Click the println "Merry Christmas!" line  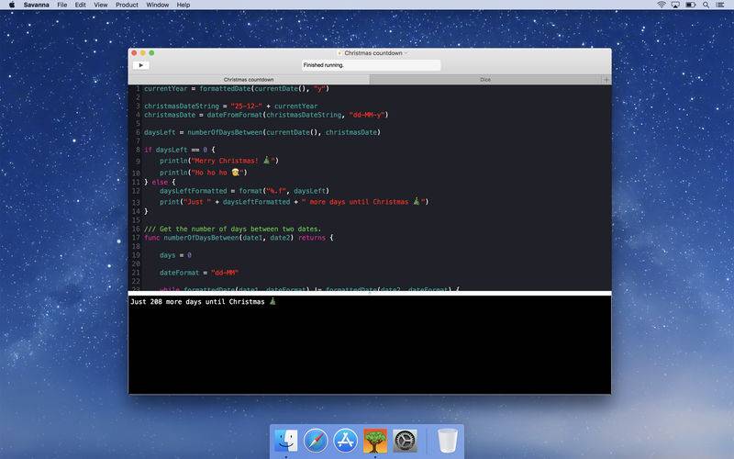[219, 161]
